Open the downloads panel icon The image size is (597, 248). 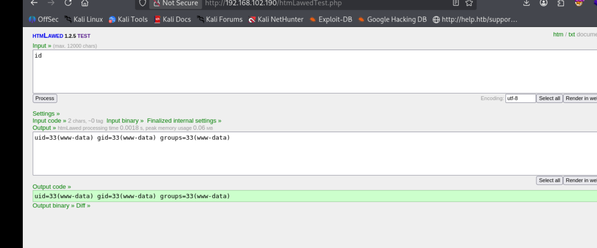pyautogui.click(x=526, y=3)
